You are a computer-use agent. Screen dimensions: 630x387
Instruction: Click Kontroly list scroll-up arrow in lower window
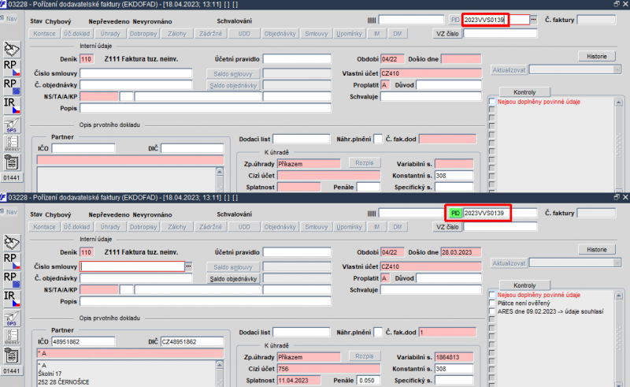pyautogui.click(x=618, y=296)
